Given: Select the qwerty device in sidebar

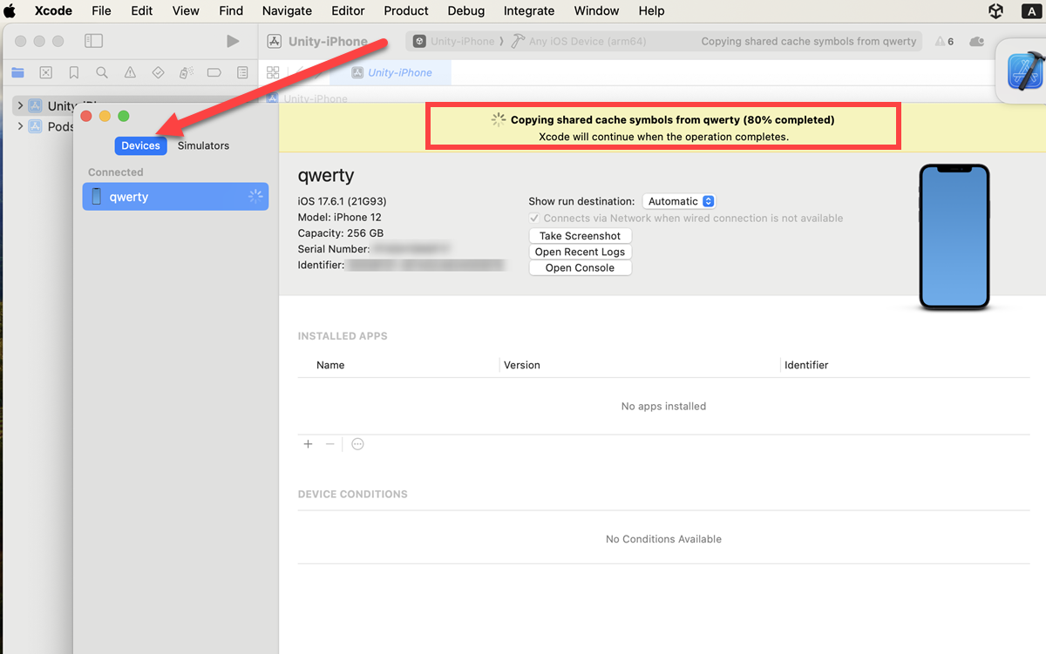Looking at the screenshot, I should 175,197.
